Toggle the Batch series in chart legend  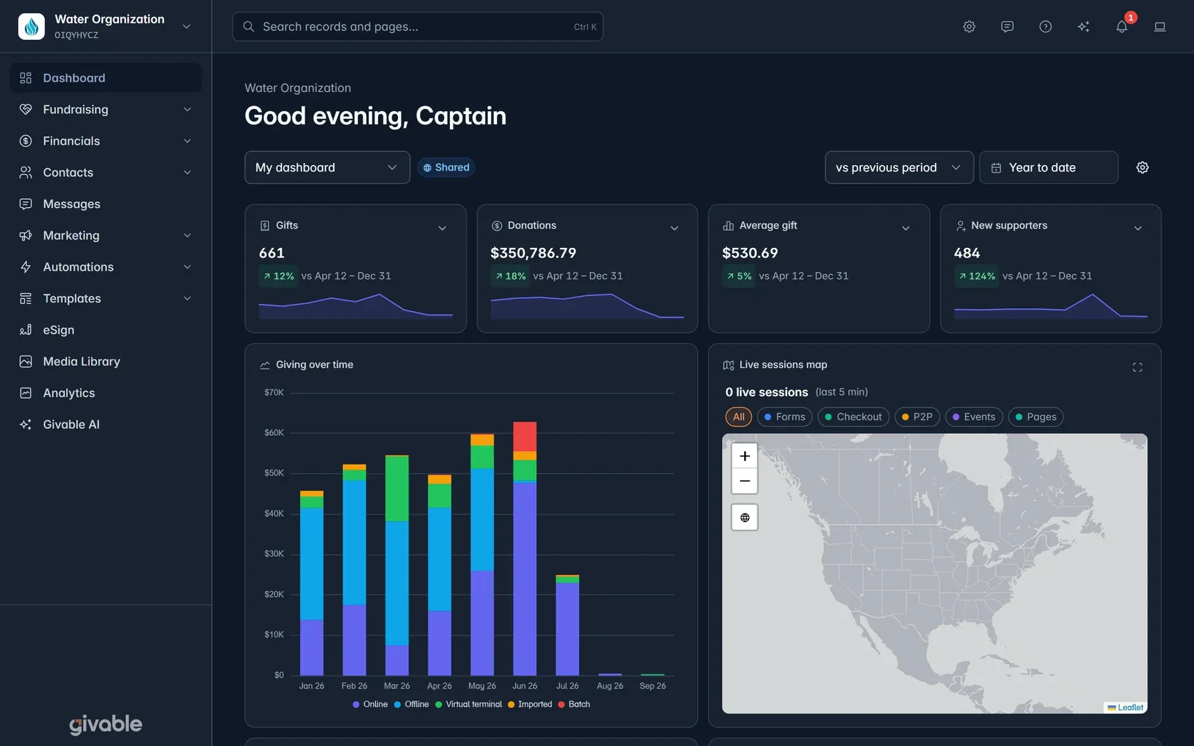click(x=574, y=705)
